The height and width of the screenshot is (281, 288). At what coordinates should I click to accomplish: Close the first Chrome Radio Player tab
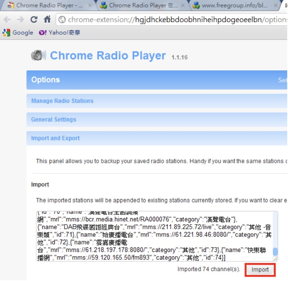[90, 6]
